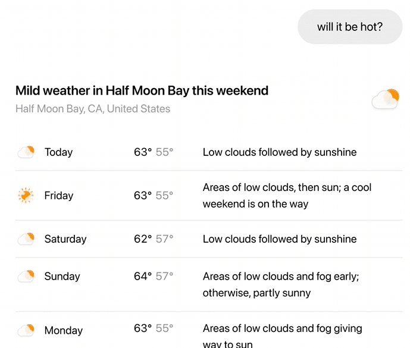Click Sunday's 'otherwise, partly sunny' description
410x348 pixels.
tap(256, 293)
